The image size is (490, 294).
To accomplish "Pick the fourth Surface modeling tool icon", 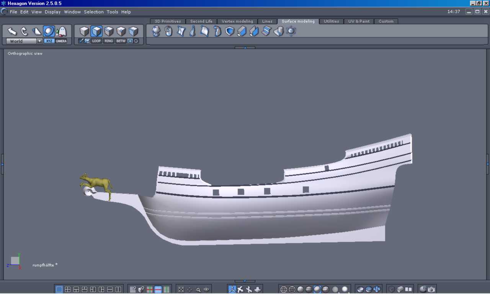I will [193, 31].
